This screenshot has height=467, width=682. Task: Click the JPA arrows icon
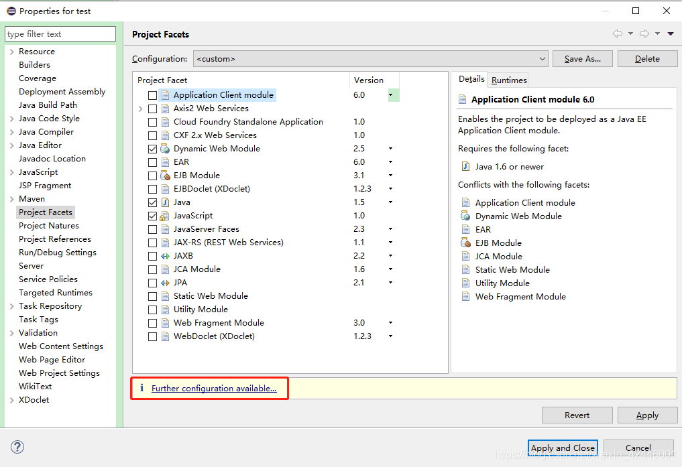pos(165,283)
